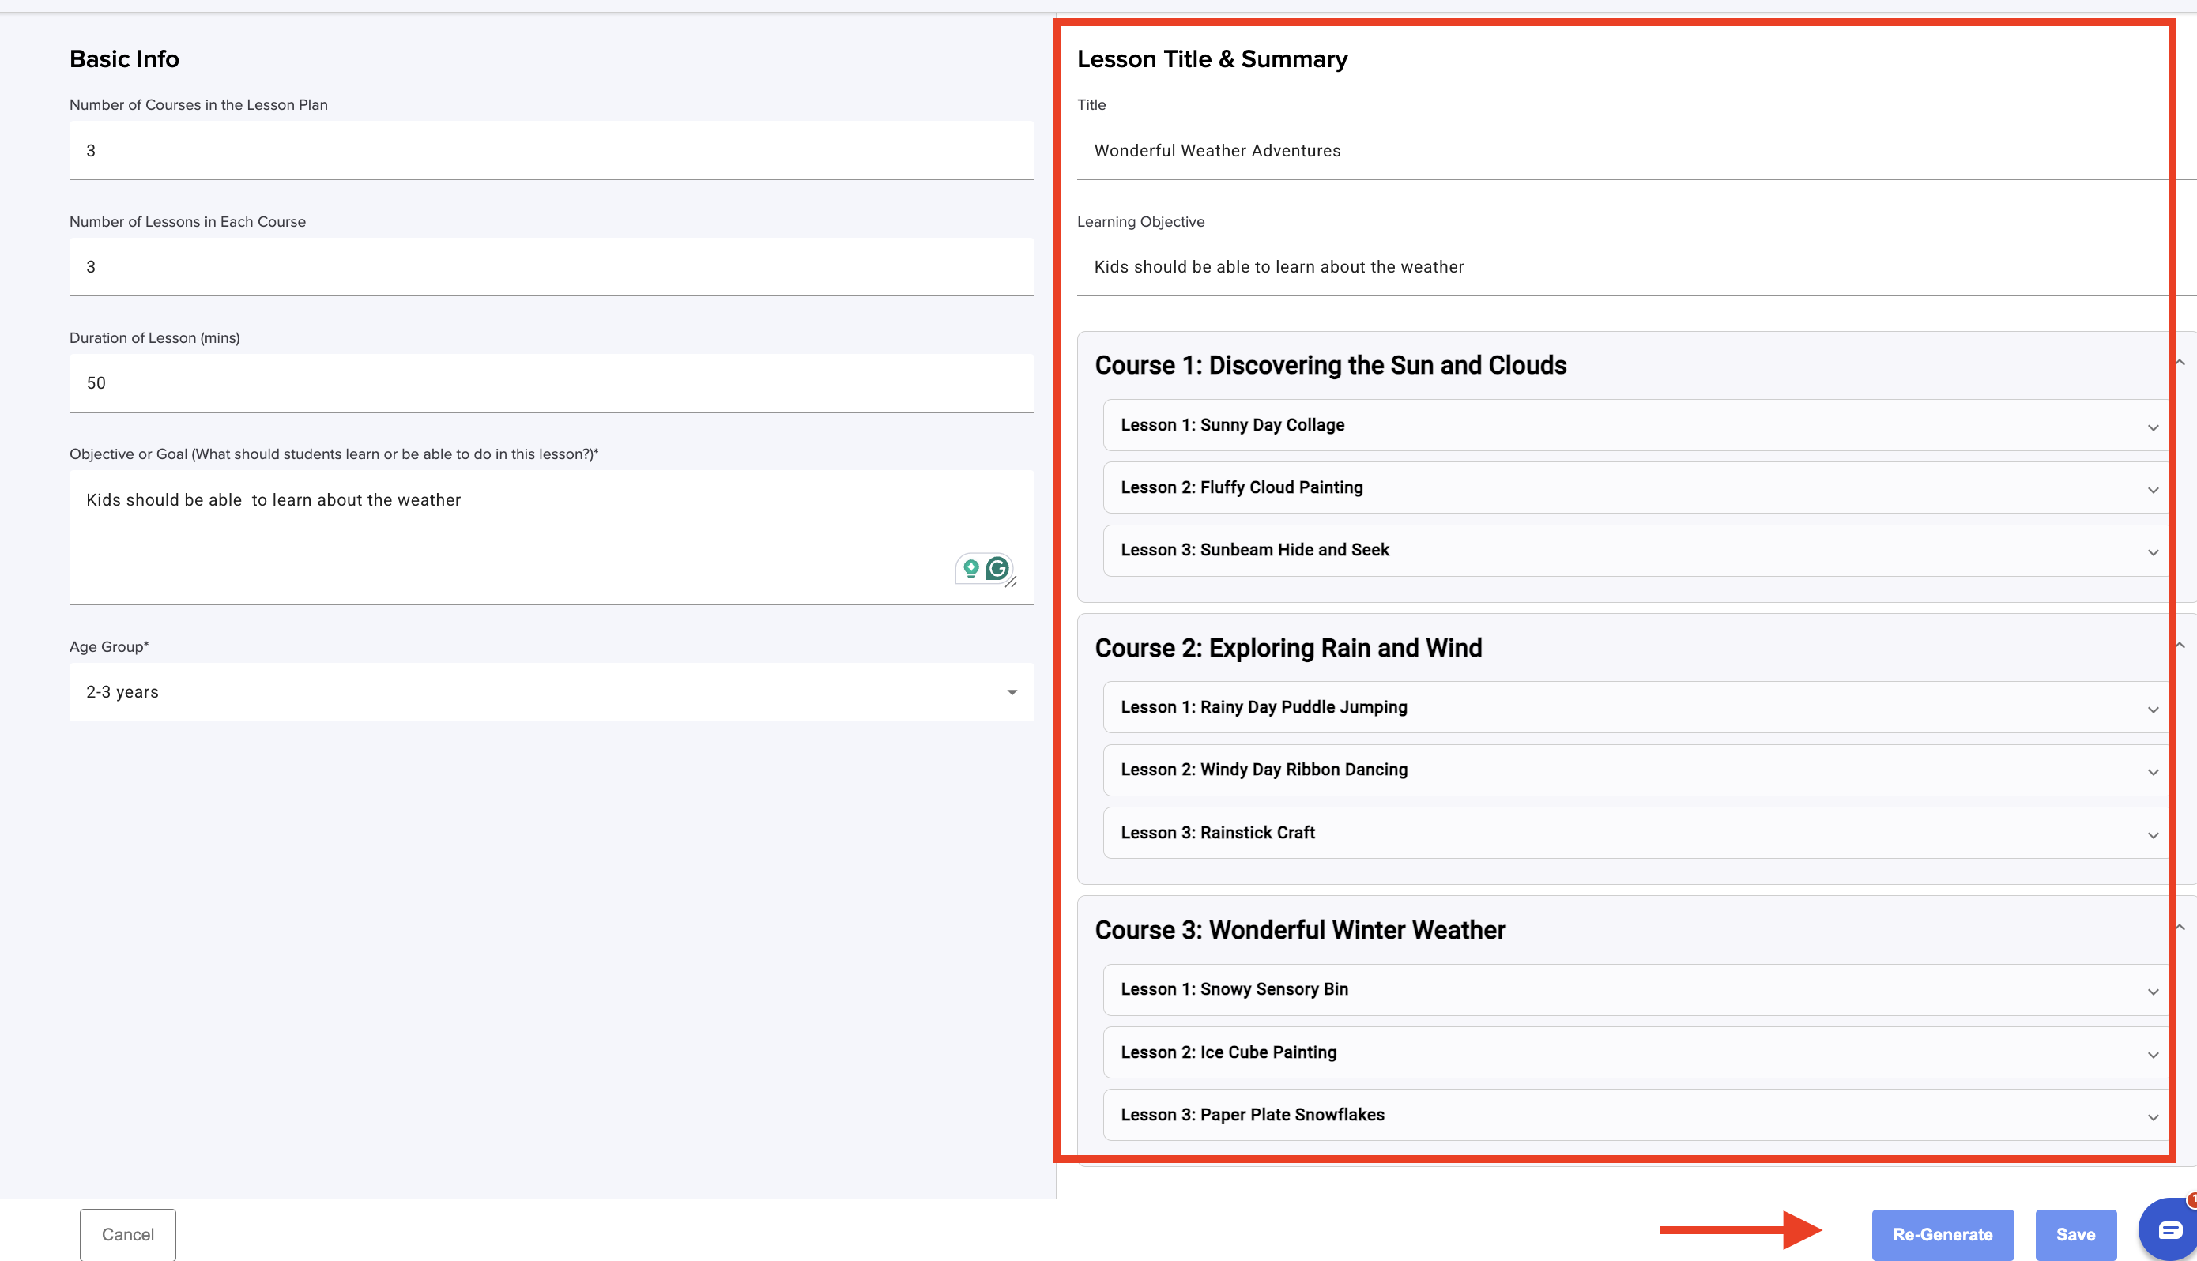Image resolution: width=2197 pixels, height=1261 pixels.
Task: Expand Lesson 1: Rainy Day Puddle Jumping
Action: [2152, 710]
